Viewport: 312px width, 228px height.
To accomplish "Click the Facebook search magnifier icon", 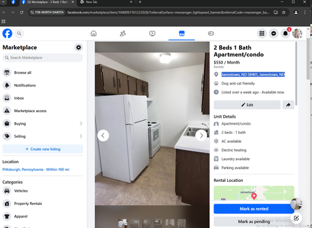I will coord(19,34).
